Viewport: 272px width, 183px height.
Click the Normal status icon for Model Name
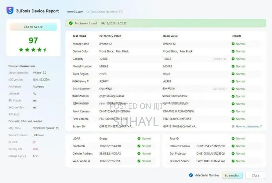(233, 44)
